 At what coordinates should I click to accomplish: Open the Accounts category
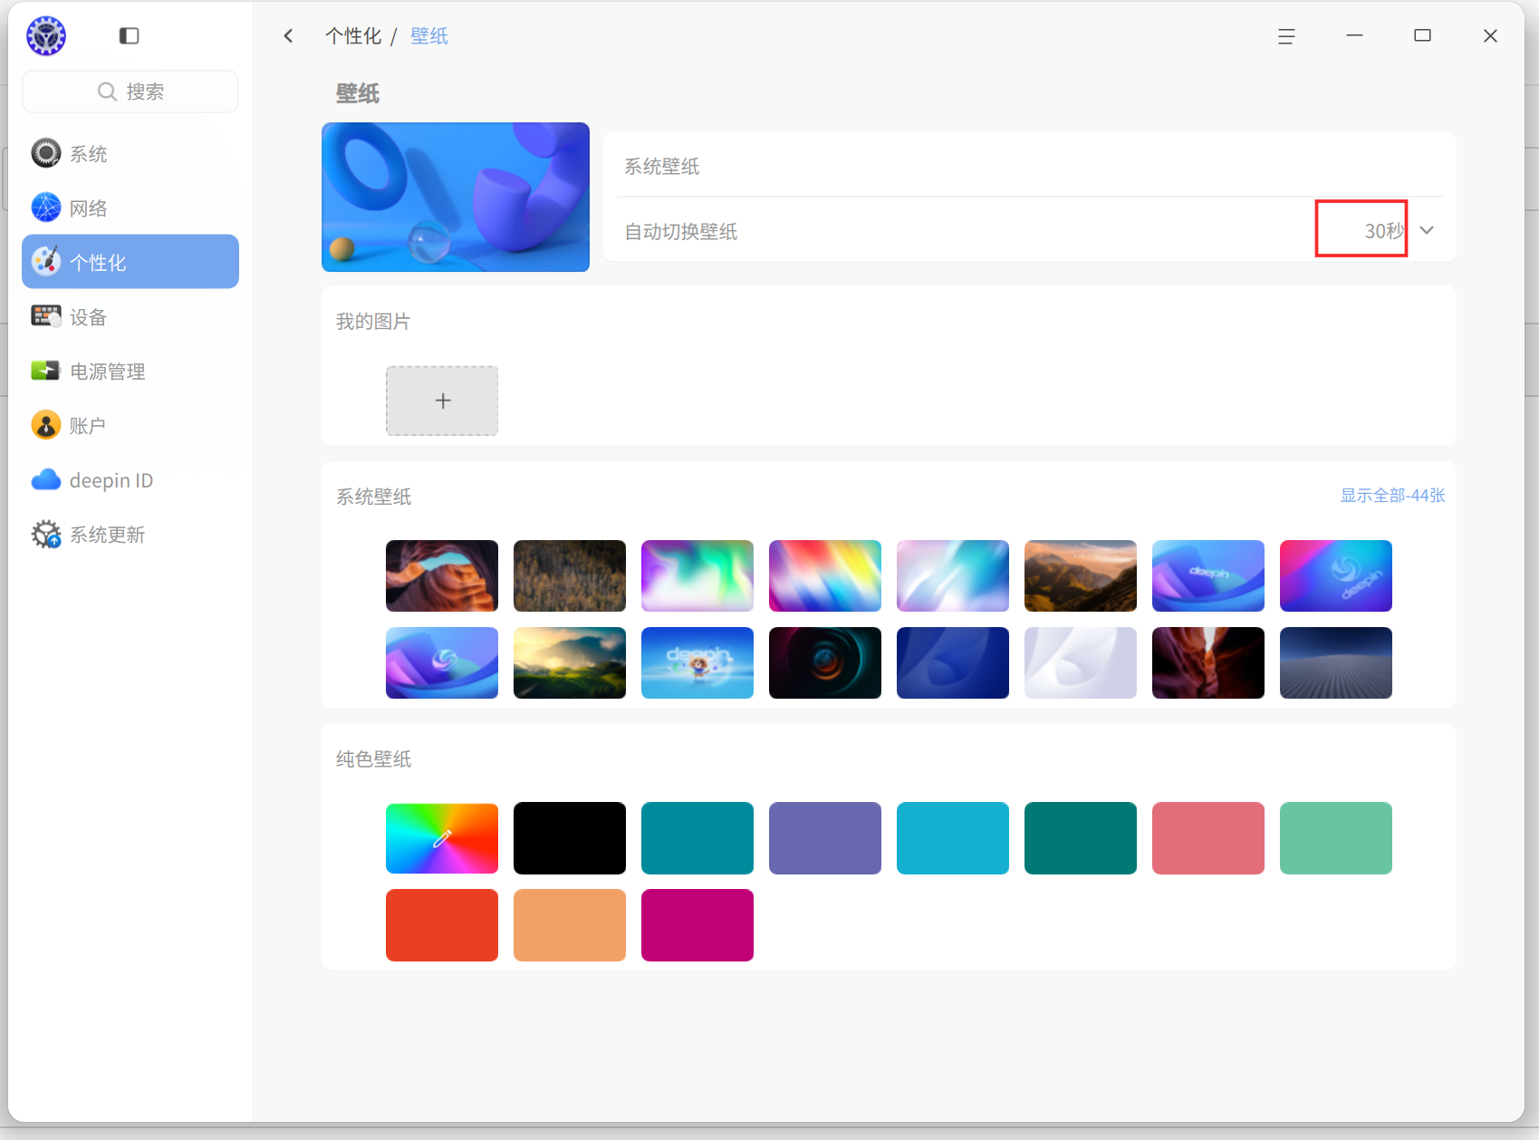(x=130, y=425)
